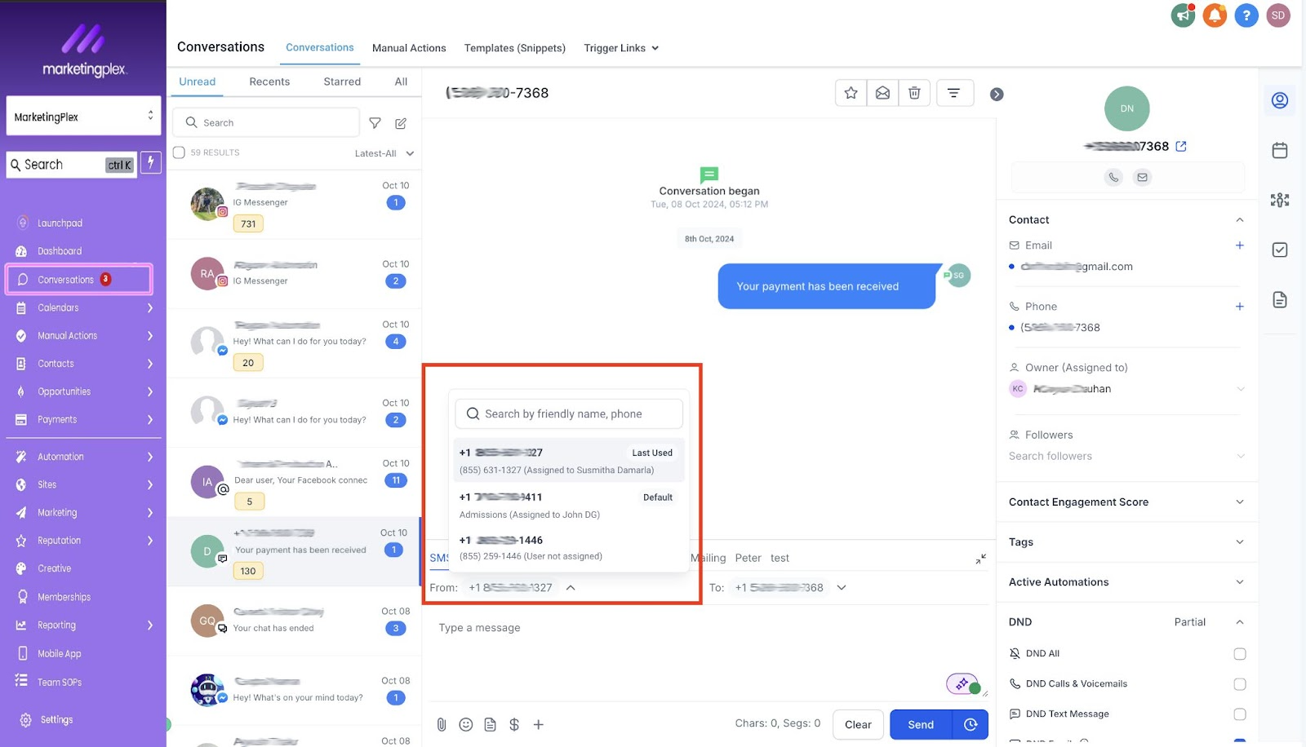Add a new phone with the plus icon
This screenshot has width=1306, height=747.
click(x=1240, y=307)
